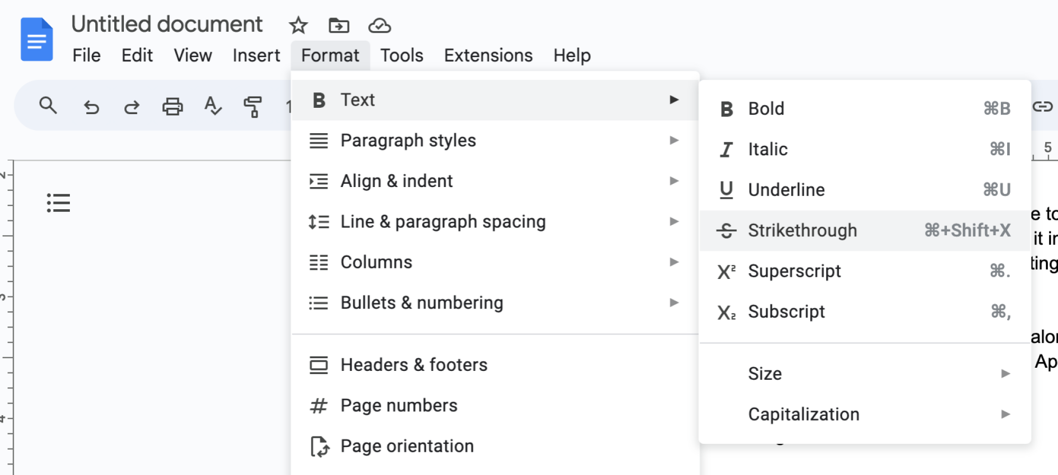The image size is (1058, 475).
Task: Open the Tools menu
Action: [402, 55]
